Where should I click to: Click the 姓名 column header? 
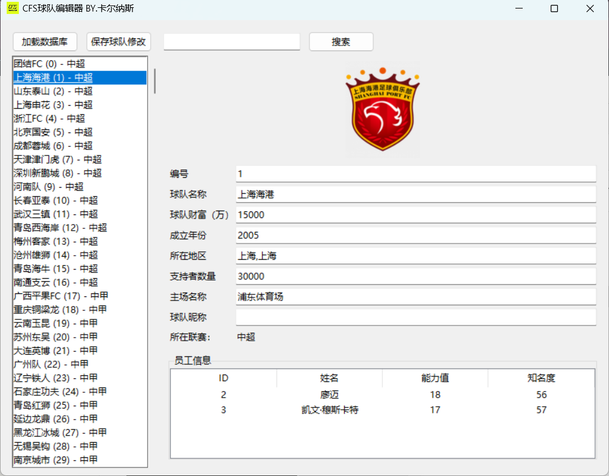329,378
